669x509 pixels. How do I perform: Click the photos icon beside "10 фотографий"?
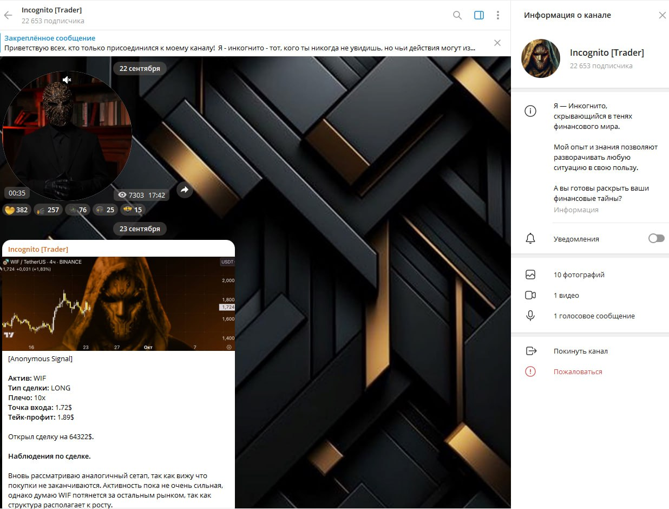531,275
